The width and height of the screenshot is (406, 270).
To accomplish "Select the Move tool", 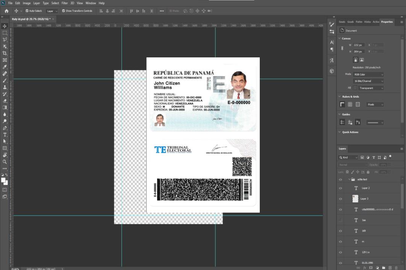I will 5,26.
